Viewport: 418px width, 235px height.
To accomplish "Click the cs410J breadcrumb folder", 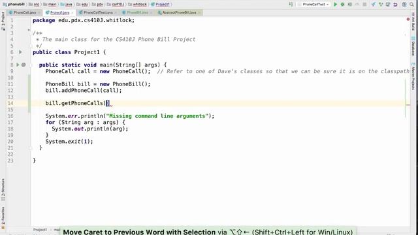I will coord(116,5).
